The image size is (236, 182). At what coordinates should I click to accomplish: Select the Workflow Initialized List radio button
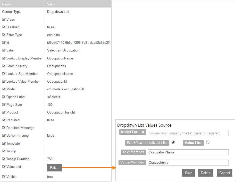(x=174, y=143)
